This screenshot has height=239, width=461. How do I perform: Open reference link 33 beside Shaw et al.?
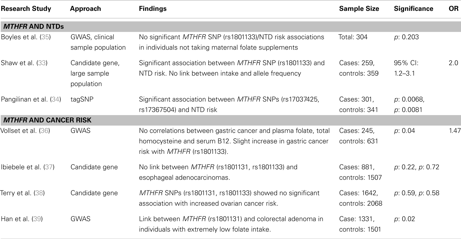point(42,63)
